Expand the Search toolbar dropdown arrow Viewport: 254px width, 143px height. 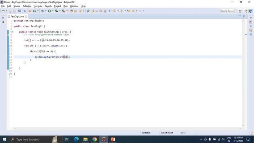pyautogui.click(x=83, y=11)
